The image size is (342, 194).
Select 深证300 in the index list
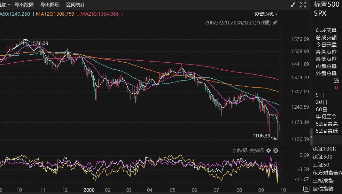pos(323,157)
